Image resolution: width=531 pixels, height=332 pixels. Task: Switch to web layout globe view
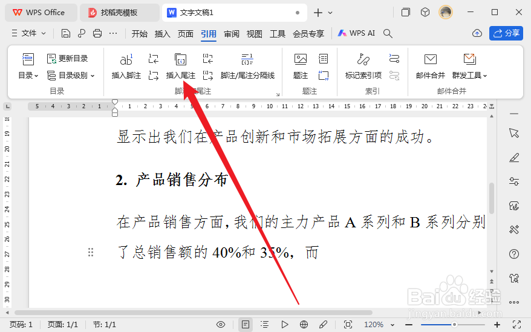coord(304,325)
